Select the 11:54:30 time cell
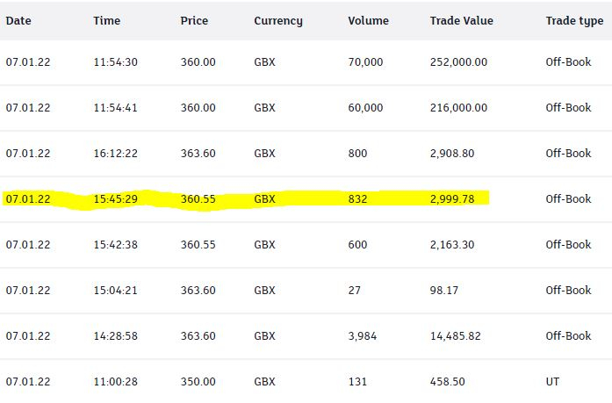Image resolution: width=612 pixels, height=403 pixels. (x=116, y=62)
